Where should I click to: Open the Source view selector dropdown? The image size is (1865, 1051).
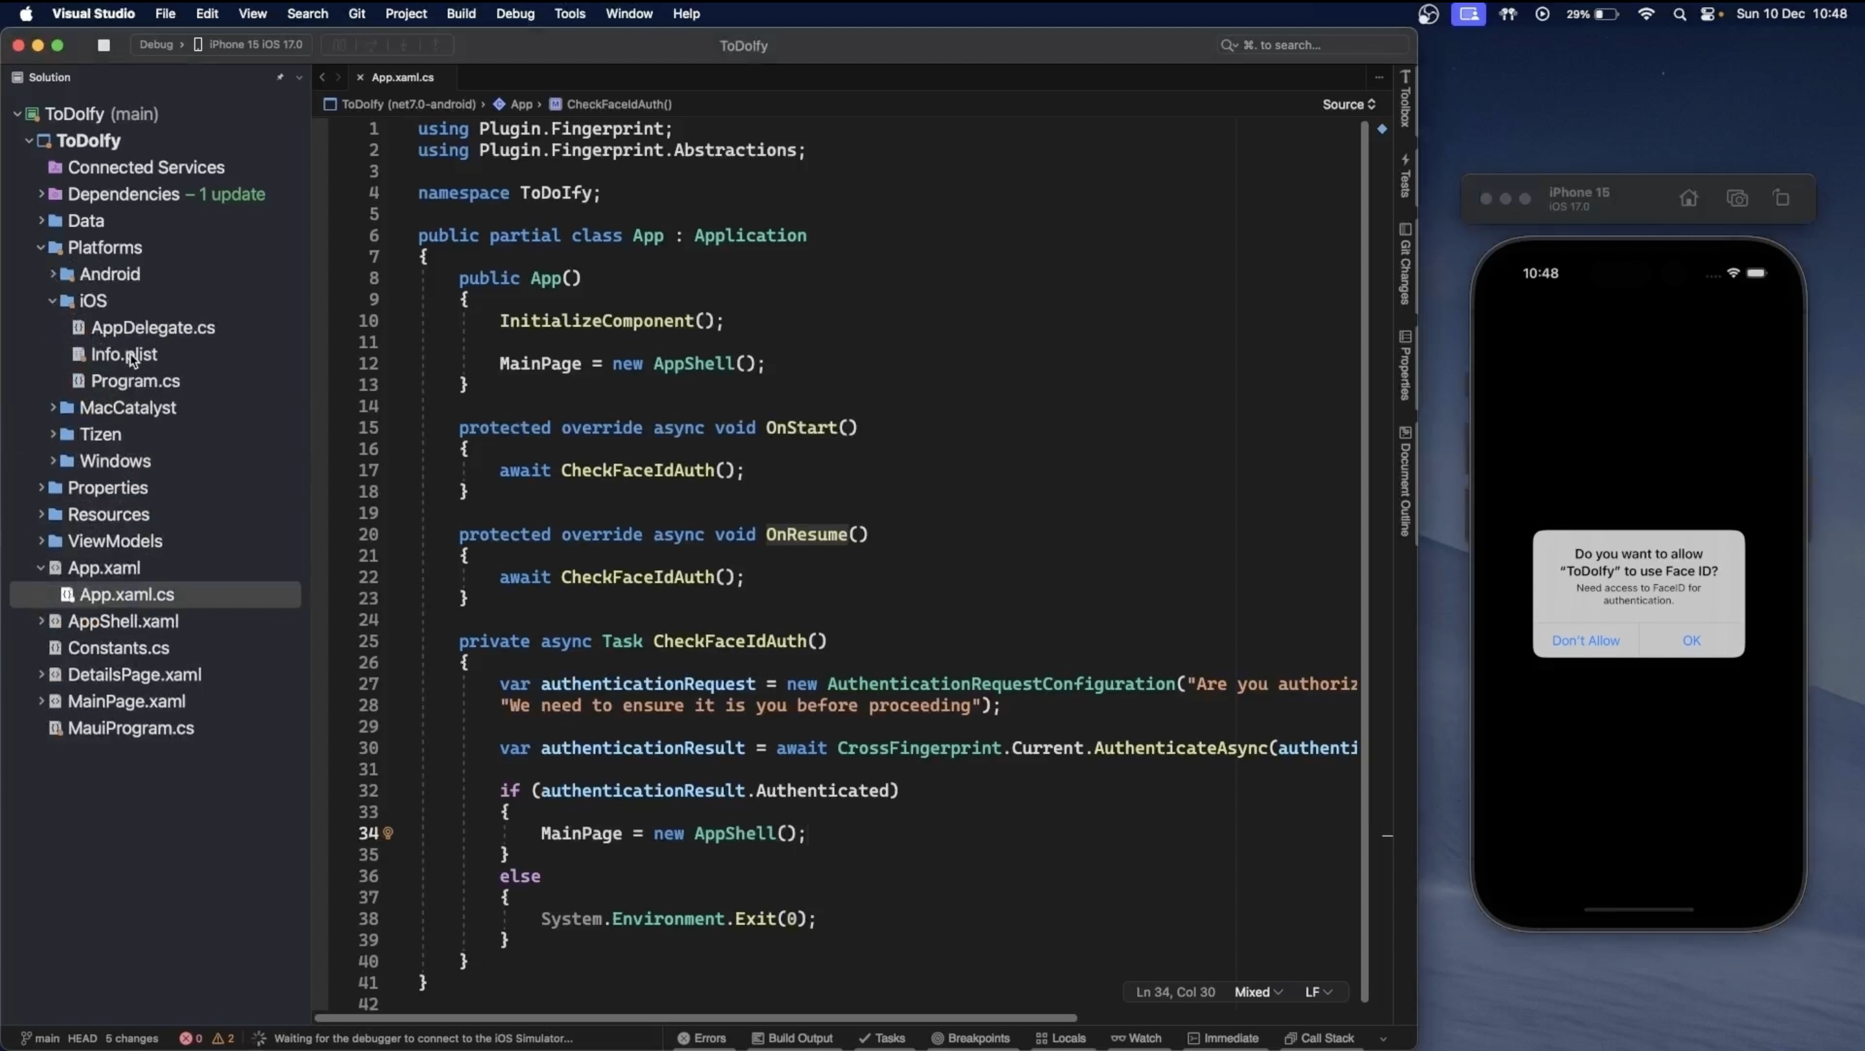click(1349, 104)
